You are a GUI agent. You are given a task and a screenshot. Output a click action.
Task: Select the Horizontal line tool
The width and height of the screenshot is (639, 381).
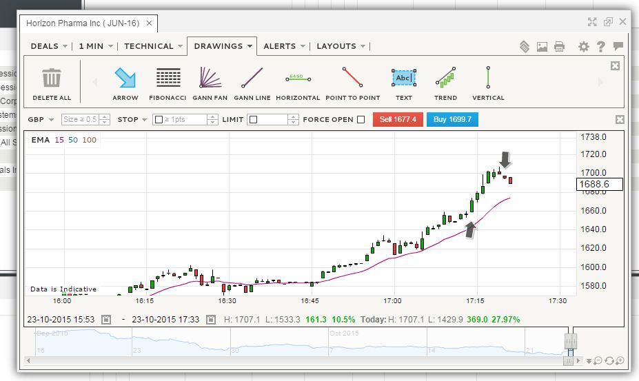298,83
